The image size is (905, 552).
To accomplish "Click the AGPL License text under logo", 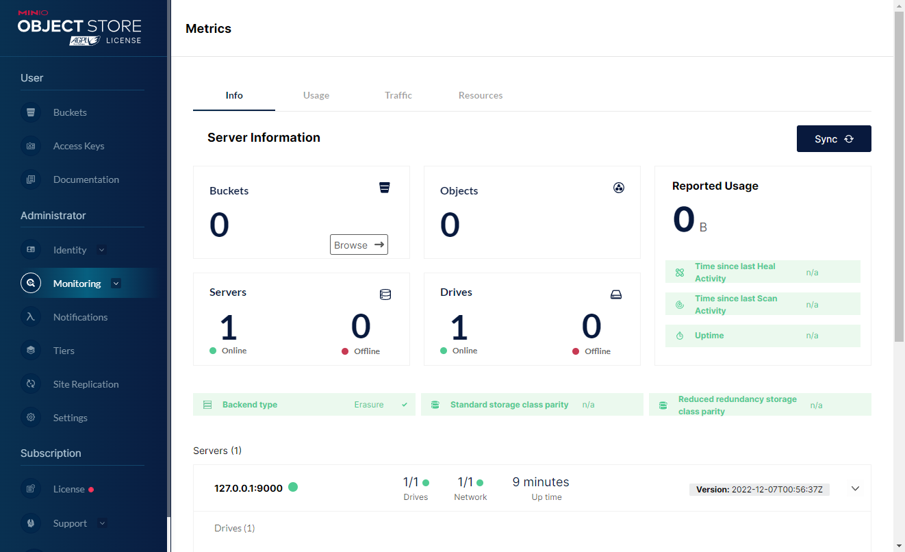I will click(105, 40).
